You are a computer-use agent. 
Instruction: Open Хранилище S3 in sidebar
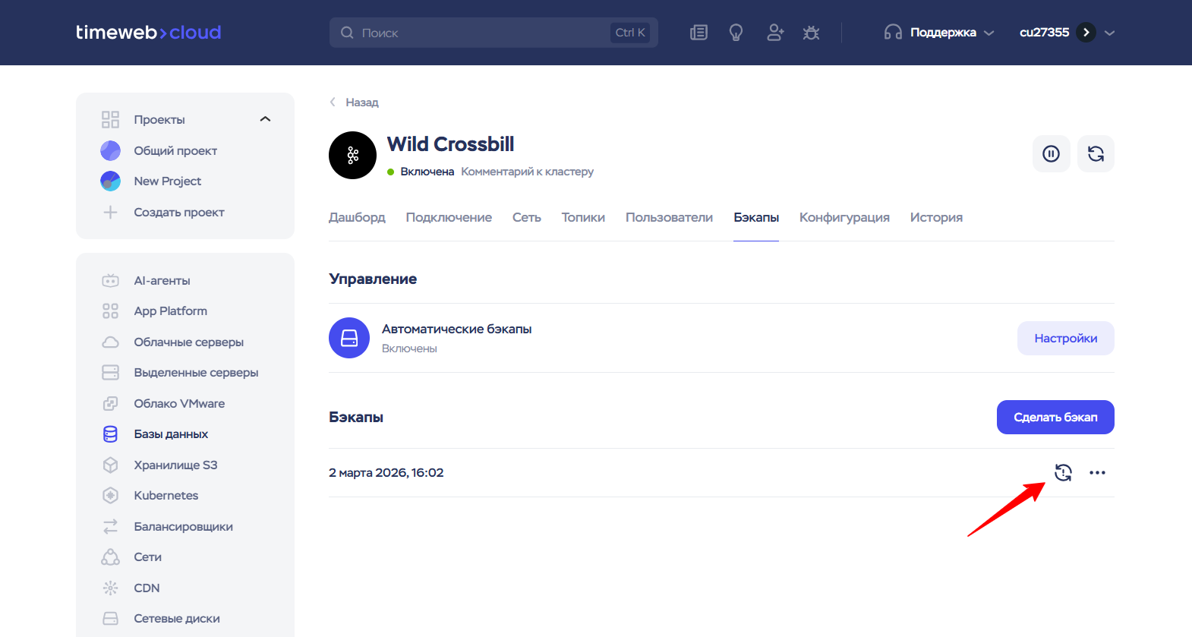tap(175, 465)
